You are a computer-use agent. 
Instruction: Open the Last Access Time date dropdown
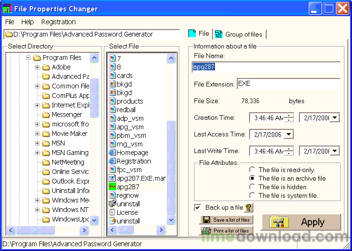[x=288, y=135]
